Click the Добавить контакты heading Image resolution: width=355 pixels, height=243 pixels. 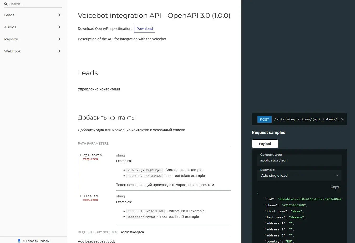click(x=107, y=118)
